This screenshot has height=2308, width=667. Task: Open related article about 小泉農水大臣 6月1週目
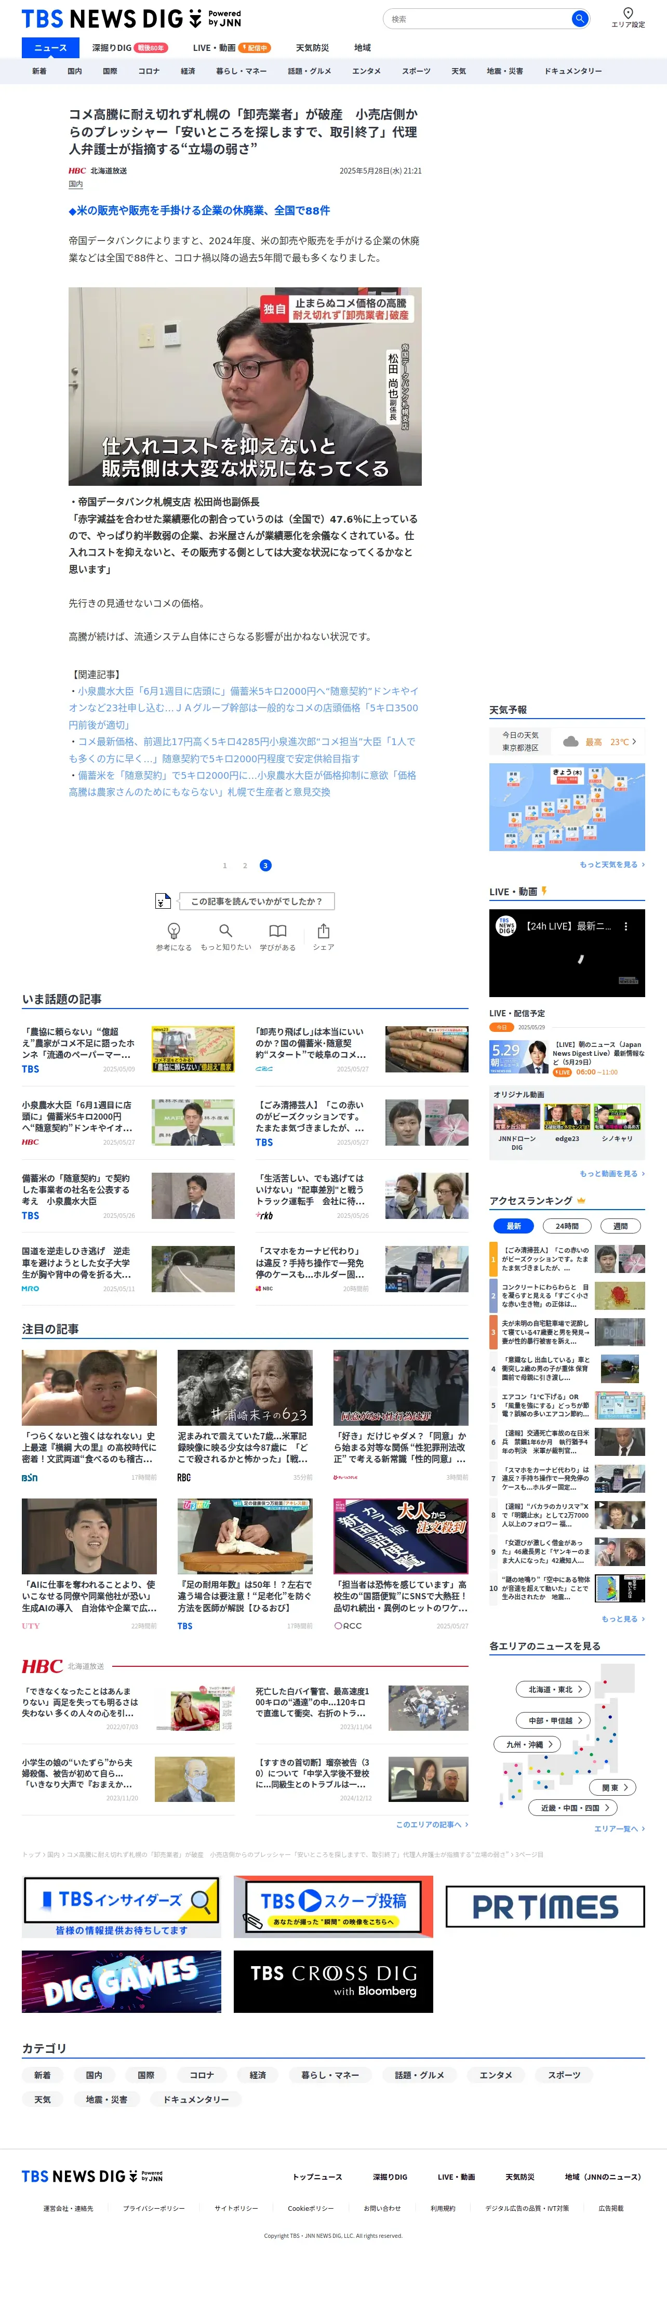pos(244,708)
